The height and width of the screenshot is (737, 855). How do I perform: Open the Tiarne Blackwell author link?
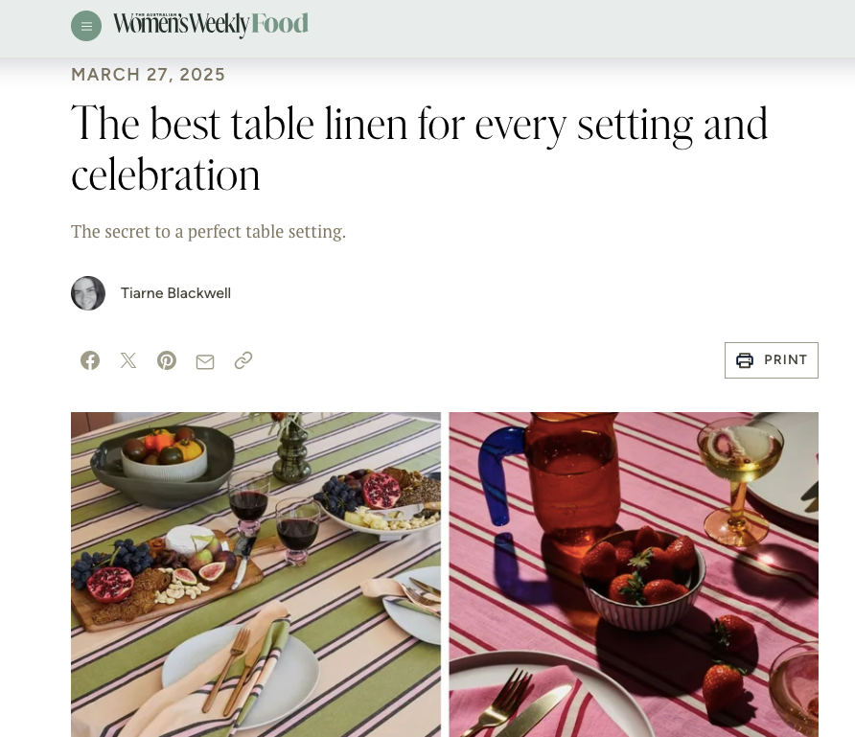pyautogui.click(x=175, y=293)
